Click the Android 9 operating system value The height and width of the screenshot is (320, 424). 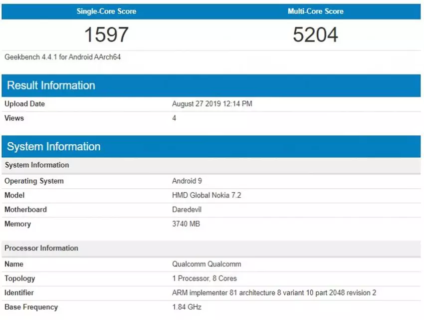click(187, 181)
